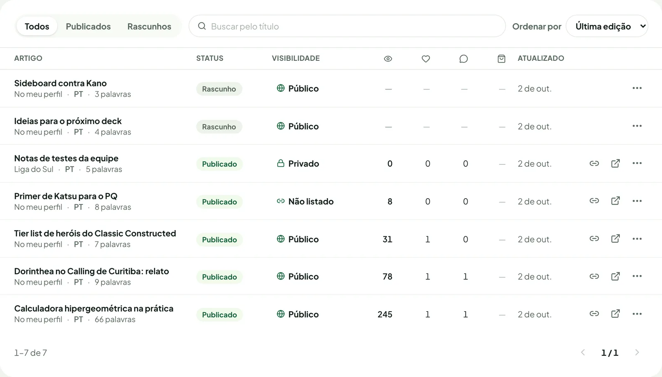The width and height of the screenshot is (662, 377).
Task: Show more actions for Ideias para o próximo deck
Action: point(637,126)
